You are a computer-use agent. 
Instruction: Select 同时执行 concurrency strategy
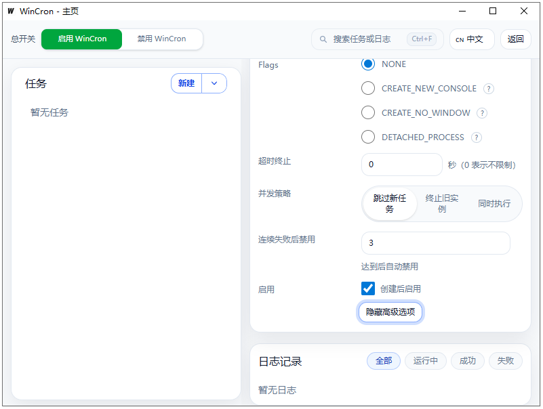[x=494, y=203]
